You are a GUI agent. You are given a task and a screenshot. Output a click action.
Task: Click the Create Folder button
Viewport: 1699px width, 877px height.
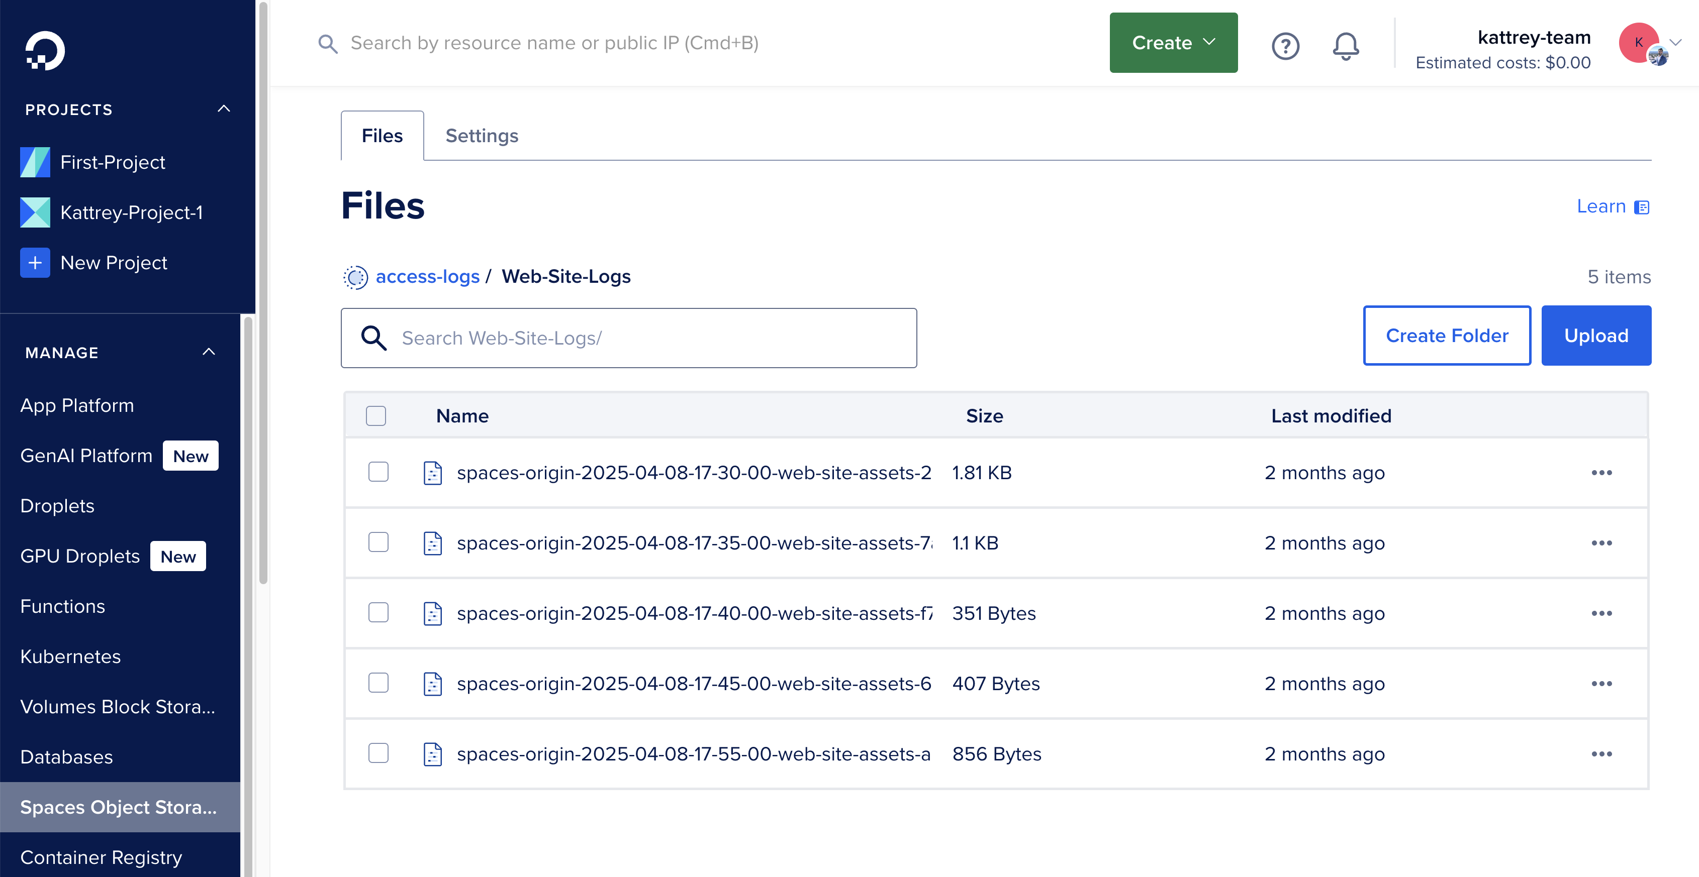point(1447,336)
